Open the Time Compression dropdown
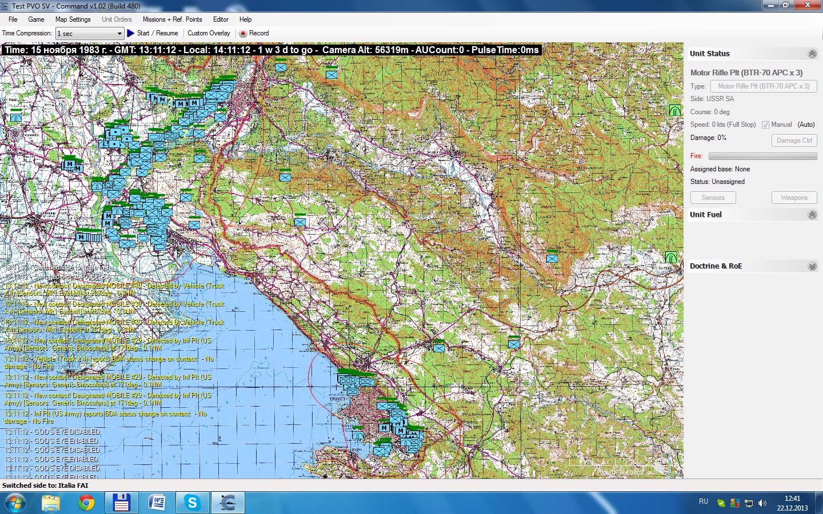The width and height of the screenshot is (823, 514). [x=90, y=34]
